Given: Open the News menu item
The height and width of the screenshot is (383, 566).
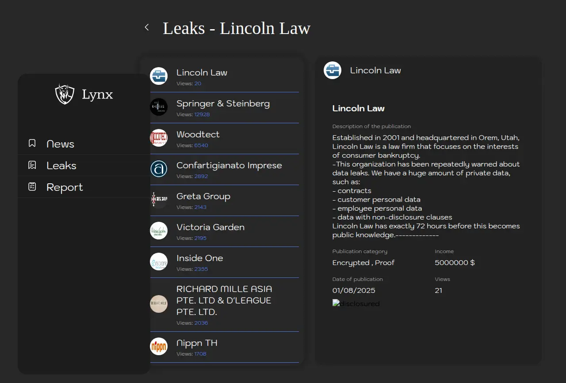Looking at the screenshot, I should pyautogui.click(x=60, y=144).
